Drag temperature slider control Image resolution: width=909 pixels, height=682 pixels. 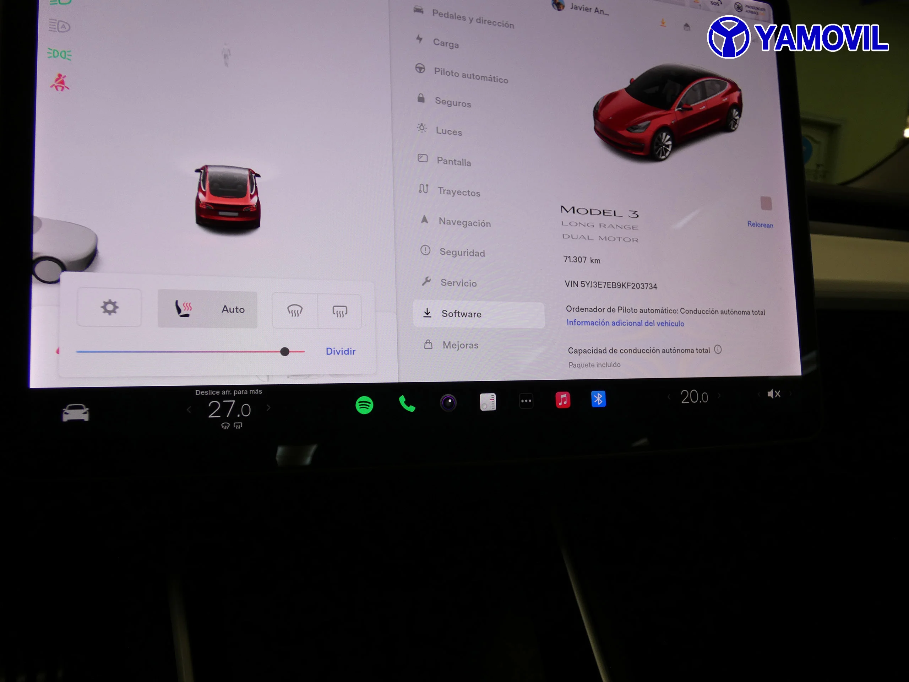[x=285, y=351]
